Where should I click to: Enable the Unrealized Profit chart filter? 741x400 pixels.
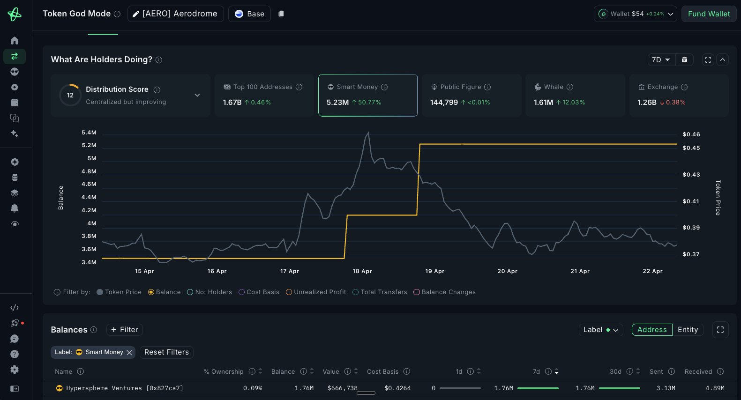click(315, 292)
